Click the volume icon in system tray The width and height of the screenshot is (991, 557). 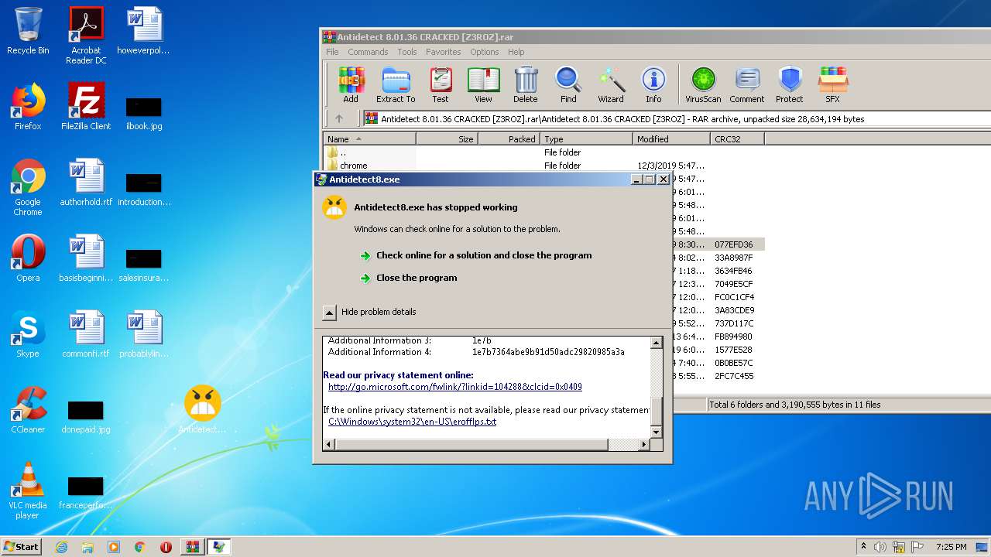[x=880, y=547]
